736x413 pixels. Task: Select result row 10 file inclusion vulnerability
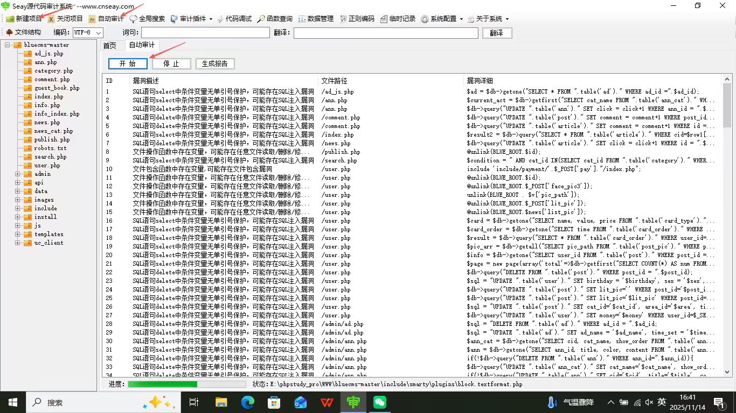(411, 169)
